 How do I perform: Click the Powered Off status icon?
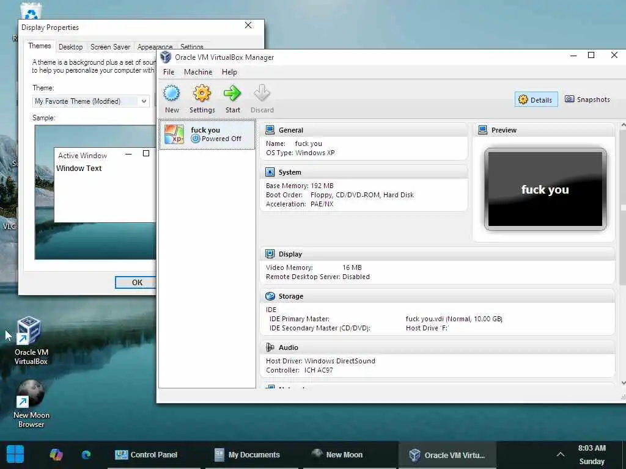click(195, 139)
